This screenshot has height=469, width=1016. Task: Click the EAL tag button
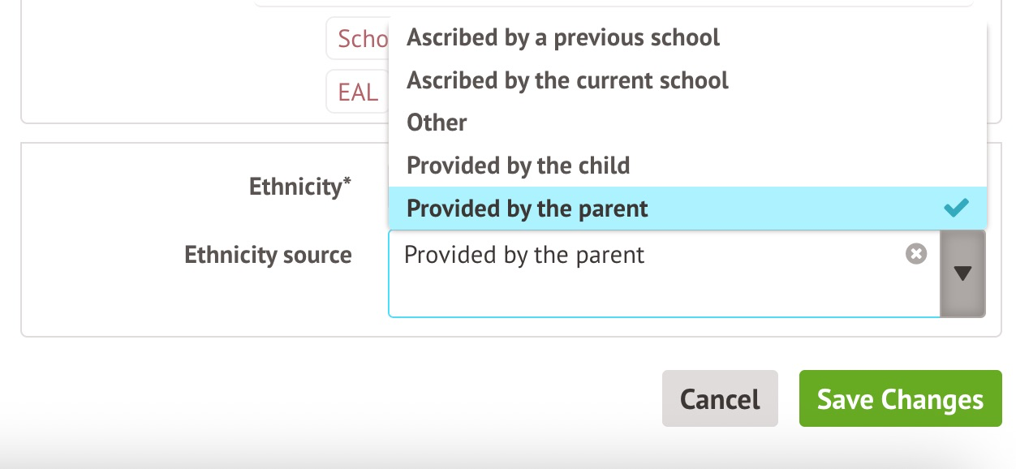[x=358, y=93]
